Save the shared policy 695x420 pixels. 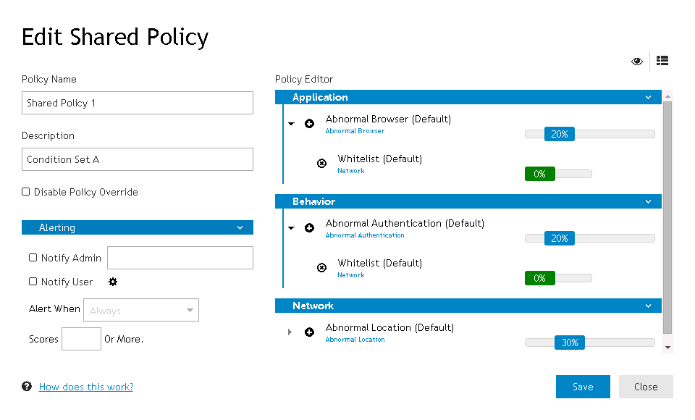click(583, 387)
